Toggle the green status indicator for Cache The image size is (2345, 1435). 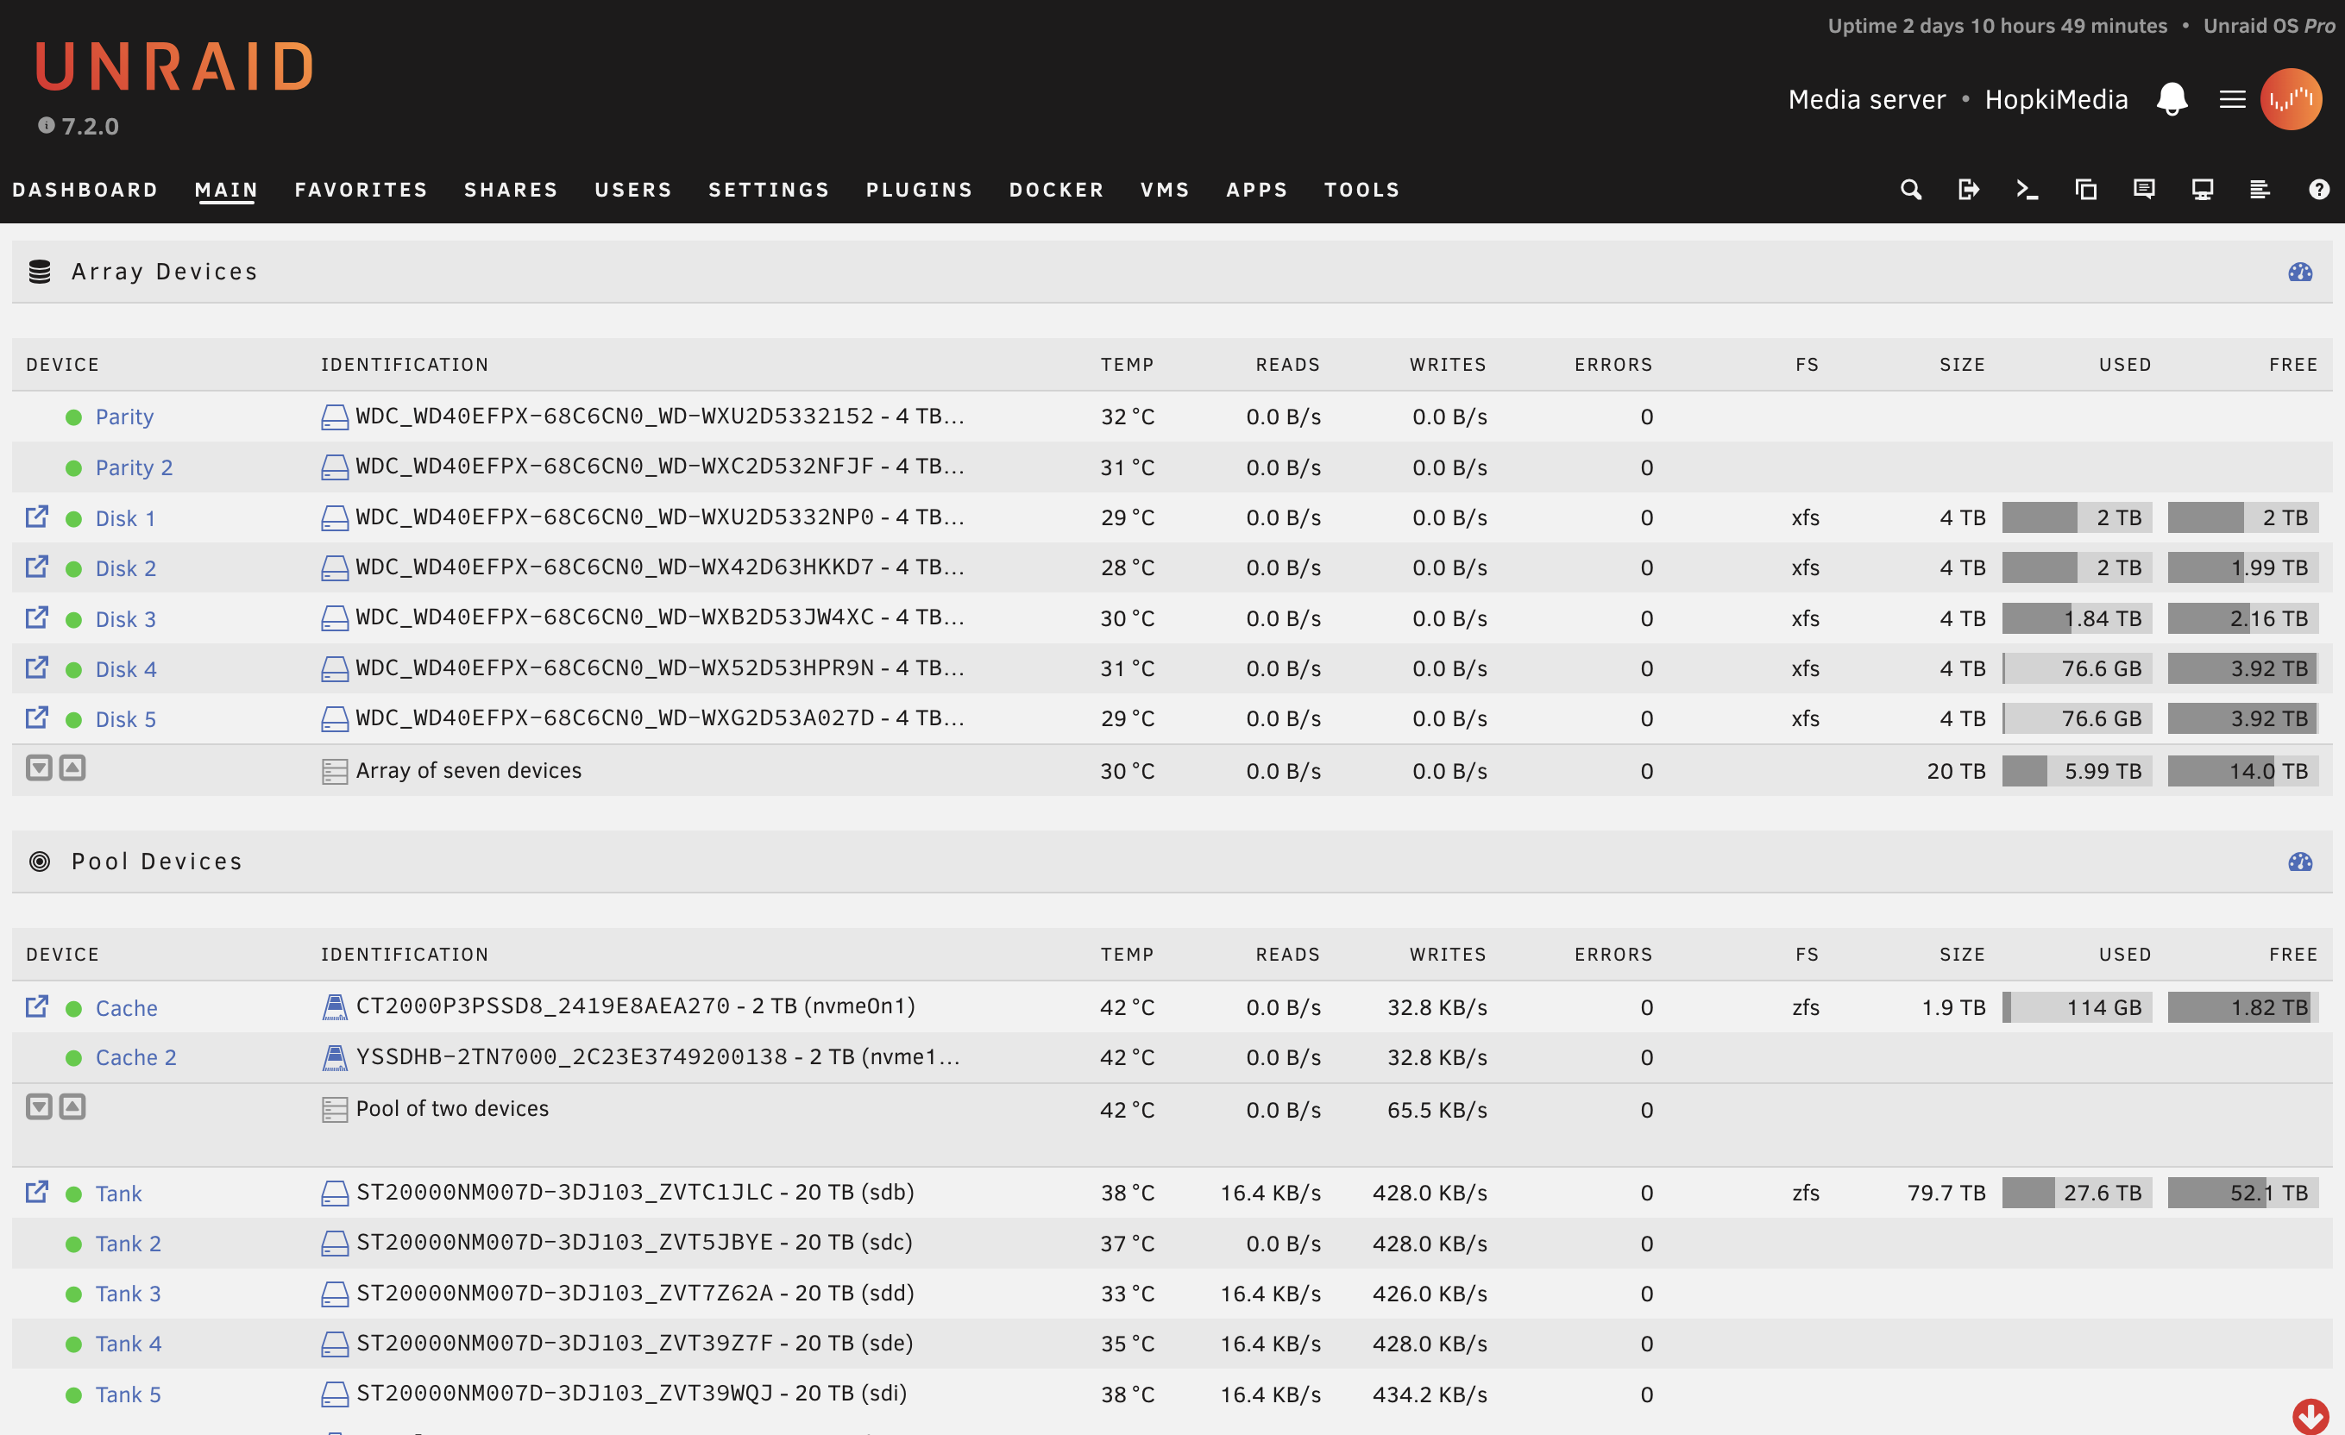pyautogui.click(x=73, y=1008)
